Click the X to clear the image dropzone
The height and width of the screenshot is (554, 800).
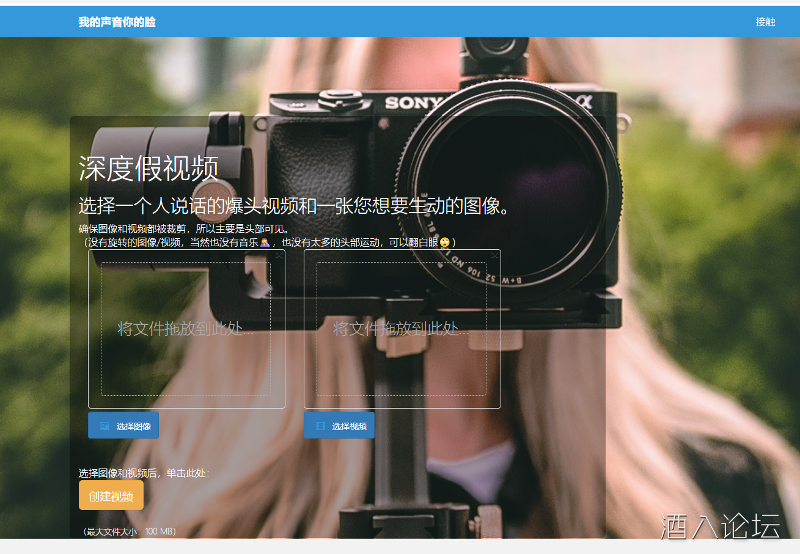[279, 255]
